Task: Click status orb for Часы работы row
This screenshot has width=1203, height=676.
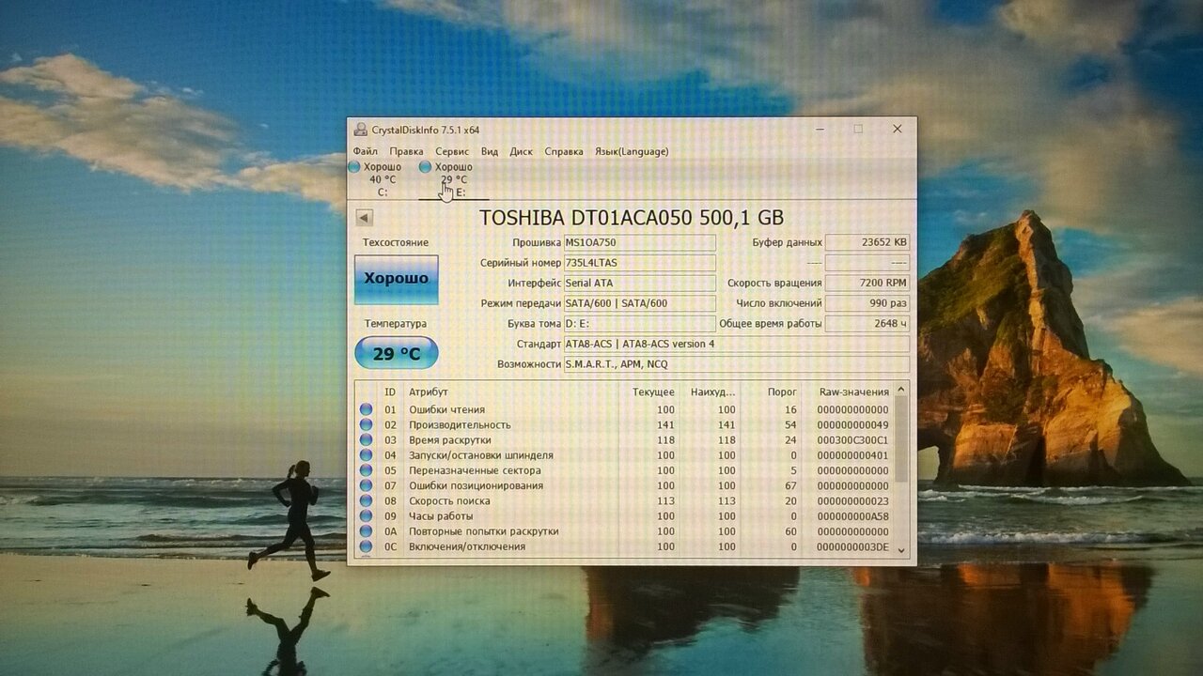Action: click(366, 516)
